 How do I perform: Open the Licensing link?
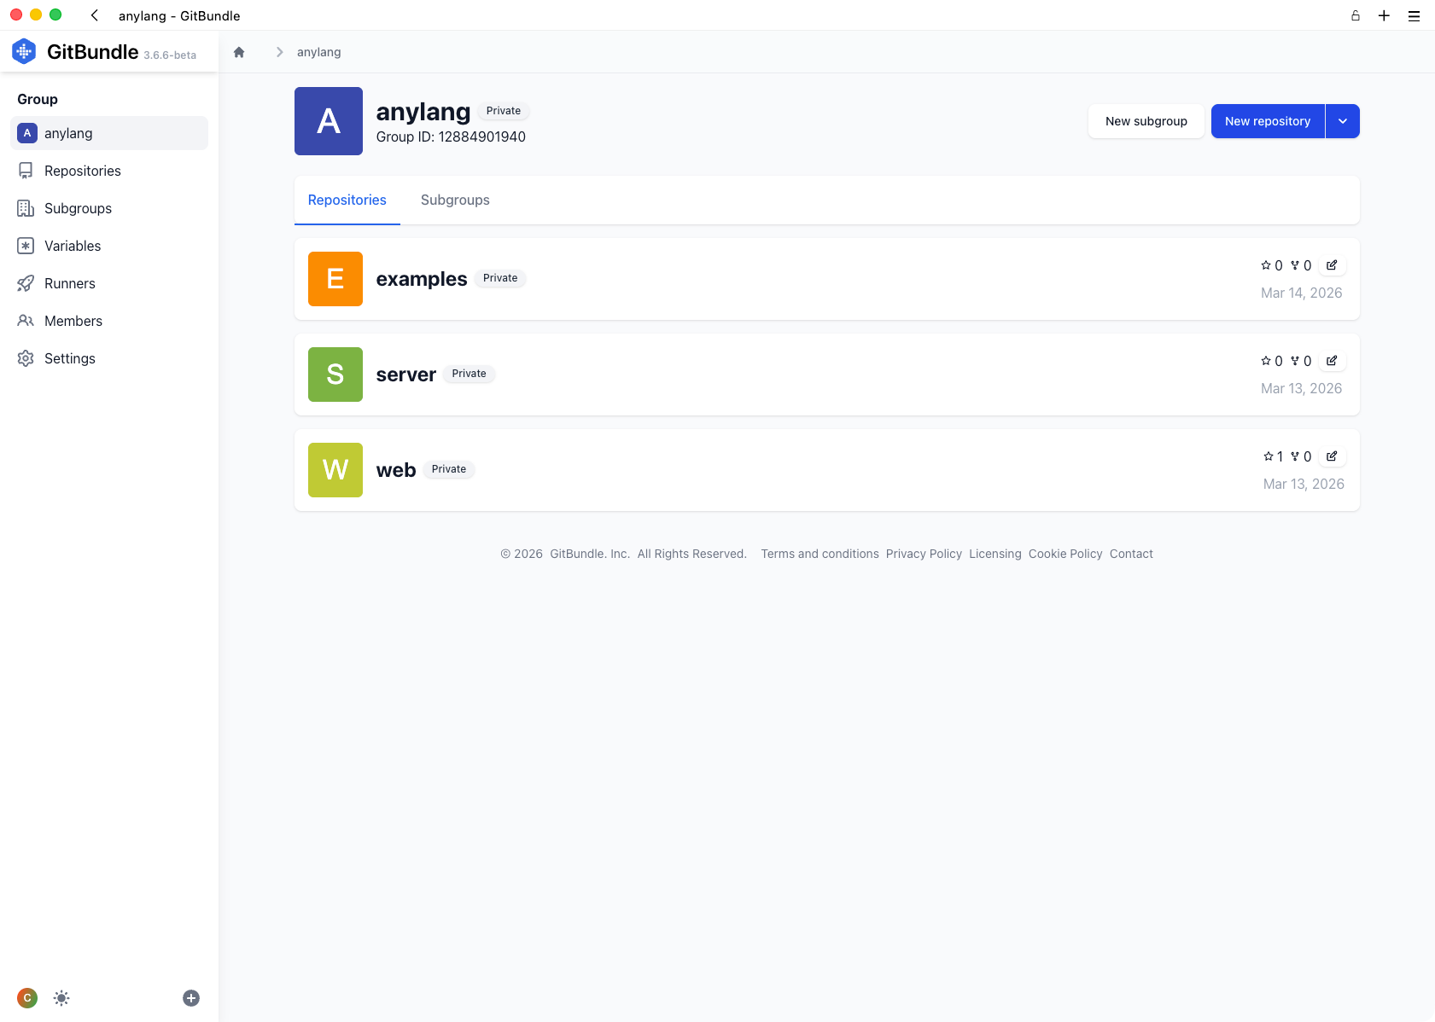[995, 554]
